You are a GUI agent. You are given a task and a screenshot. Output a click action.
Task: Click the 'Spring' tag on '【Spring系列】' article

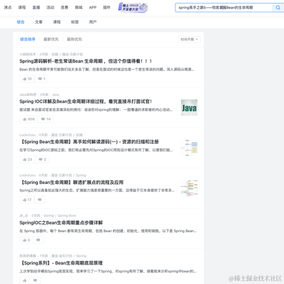click(81, 256)
